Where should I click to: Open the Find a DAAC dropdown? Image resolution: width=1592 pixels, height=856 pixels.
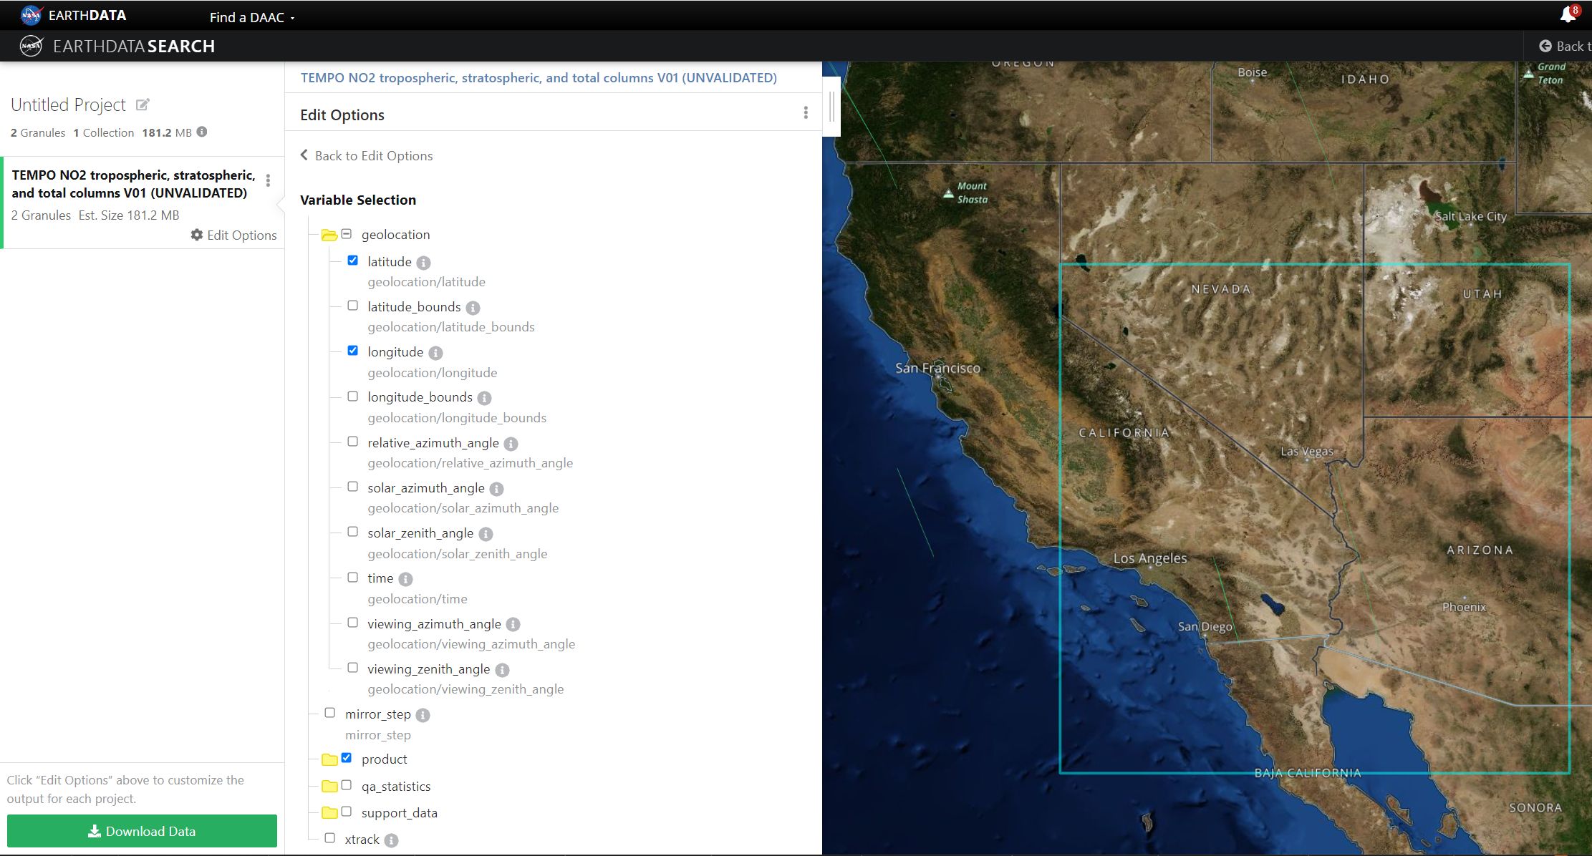[252, 17]
